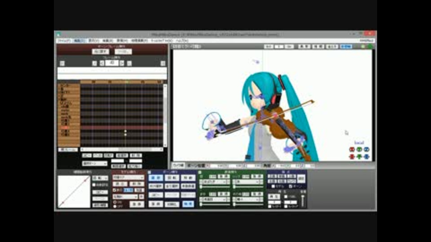
Task: Click the blue Z rotation axis icon
Action: click(x=366, y=150)
